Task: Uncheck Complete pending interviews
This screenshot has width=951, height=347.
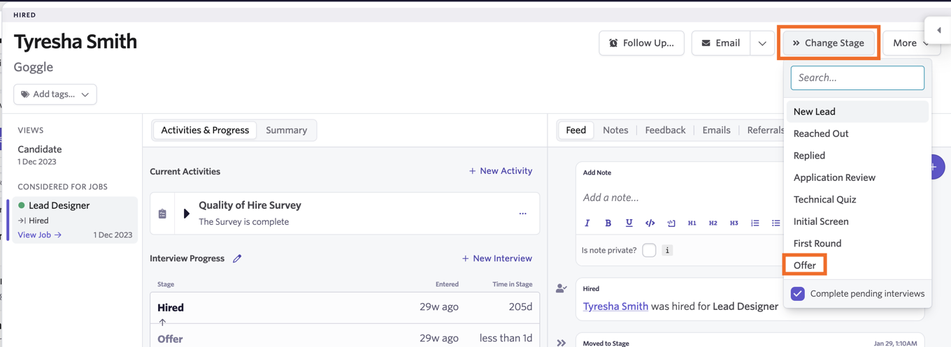Action: click(x=798, y=294)
